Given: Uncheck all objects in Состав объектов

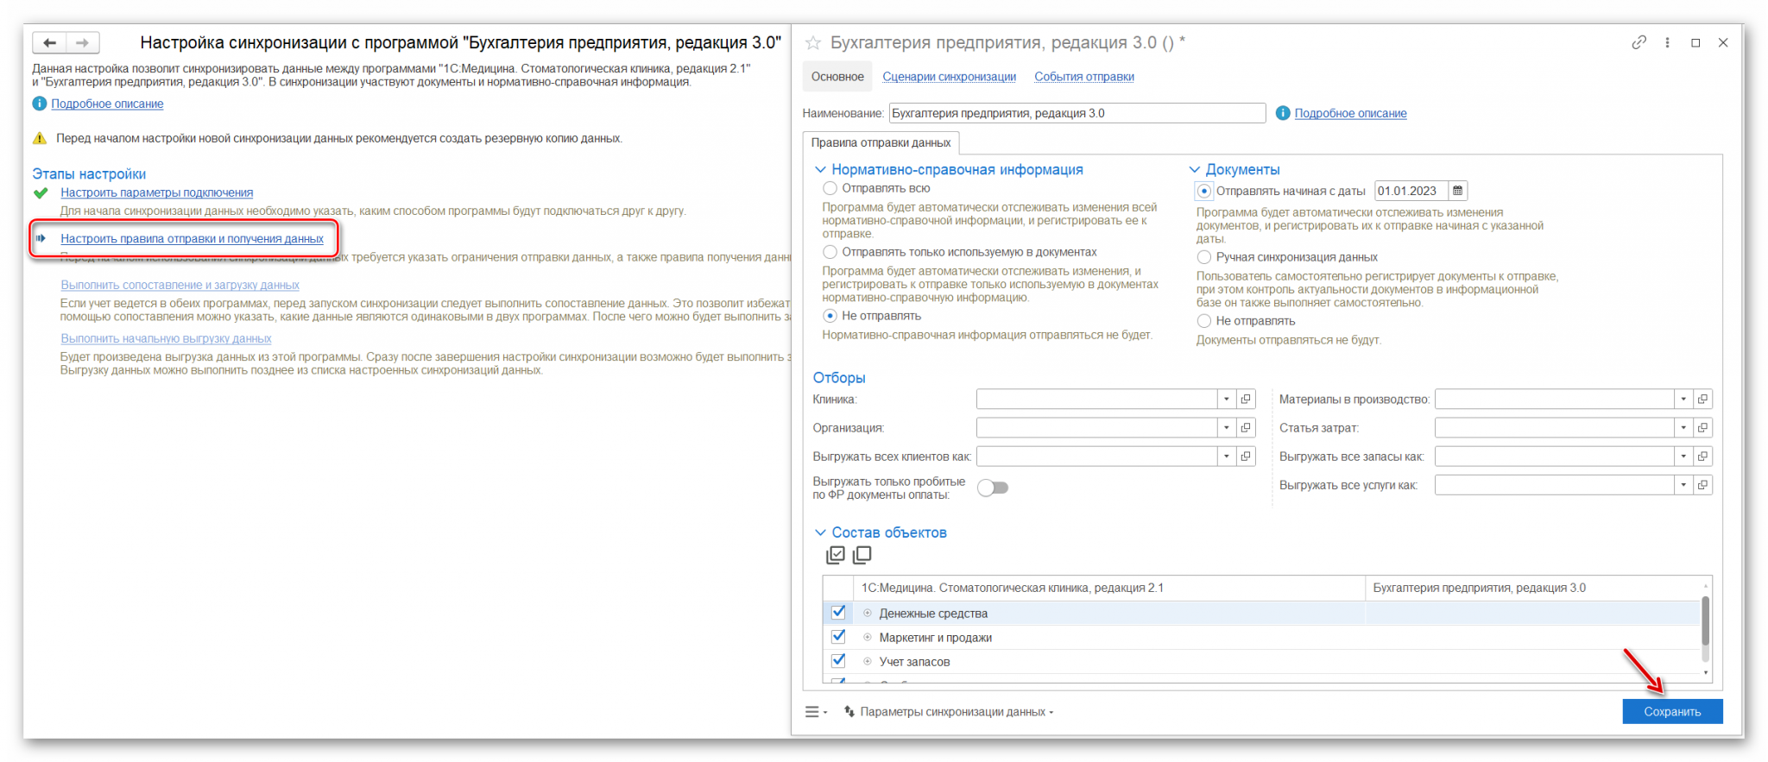Looking at the screenshot, I should point(862,555).
